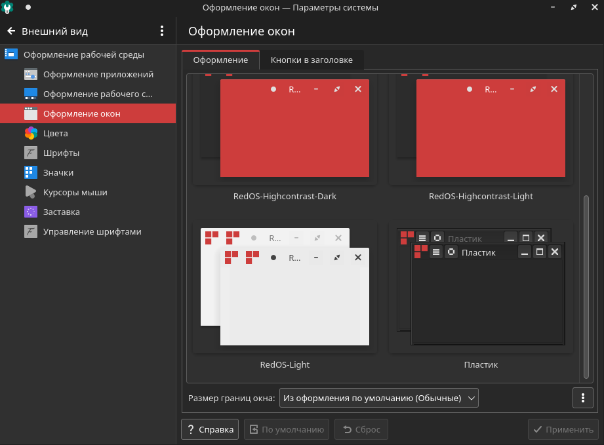Click the Справка help button
604x445 pixels.
pos(209,430)
